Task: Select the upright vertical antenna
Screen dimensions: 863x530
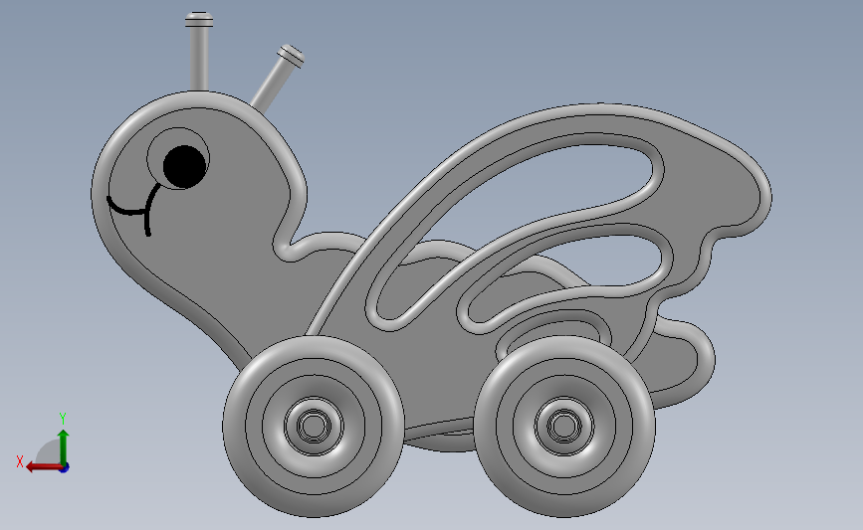Action: tap(199, 51)
